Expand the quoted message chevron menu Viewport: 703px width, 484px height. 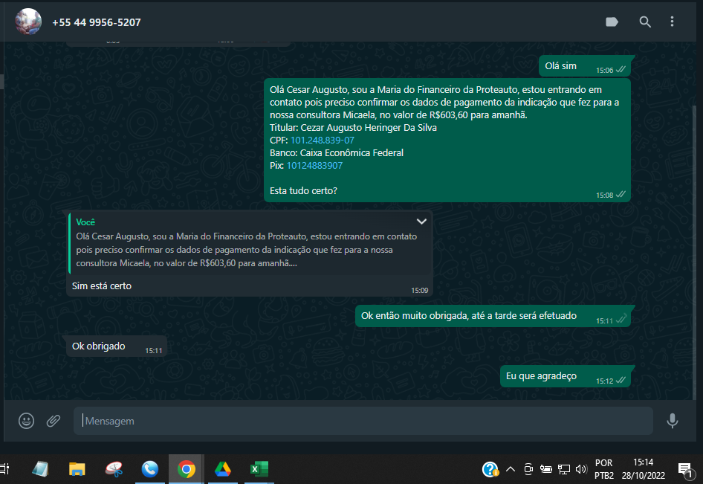(x=421, y=222)
